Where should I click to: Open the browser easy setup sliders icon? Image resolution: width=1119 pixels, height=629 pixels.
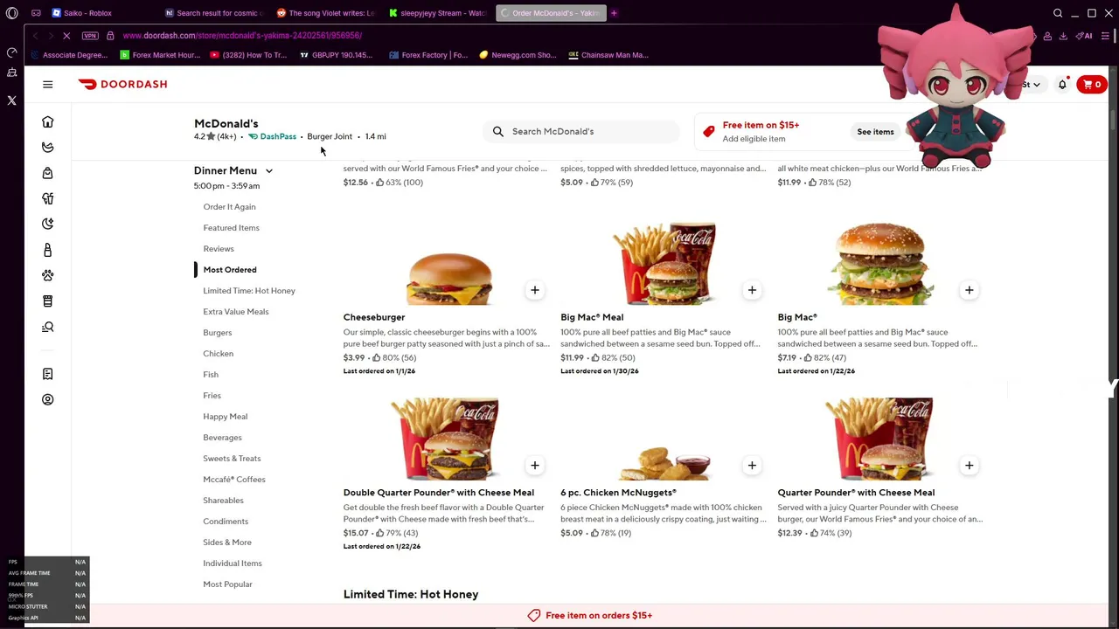(x=1106, y=36)
